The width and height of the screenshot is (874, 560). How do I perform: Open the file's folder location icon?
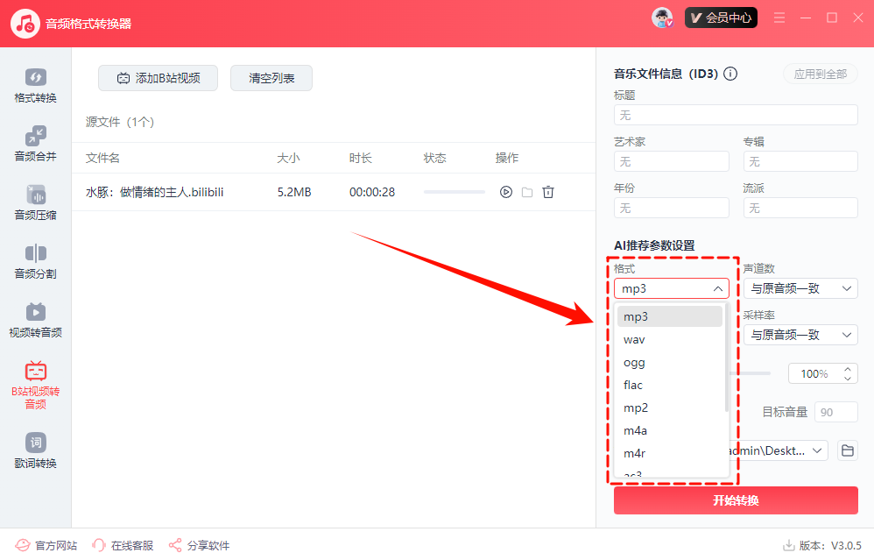tap(527, 192)
